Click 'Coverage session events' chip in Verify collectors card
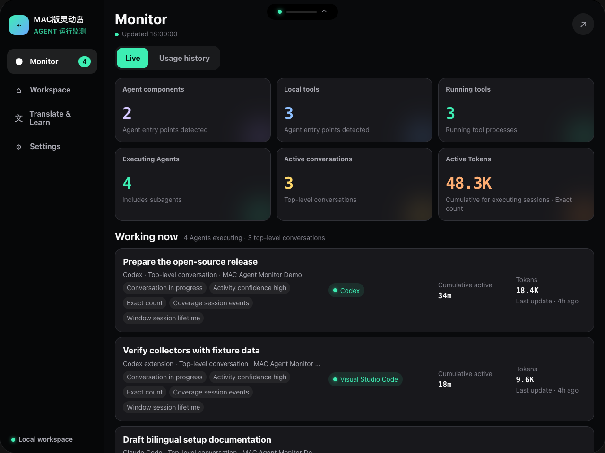The image size is (605, 453). 211,392
